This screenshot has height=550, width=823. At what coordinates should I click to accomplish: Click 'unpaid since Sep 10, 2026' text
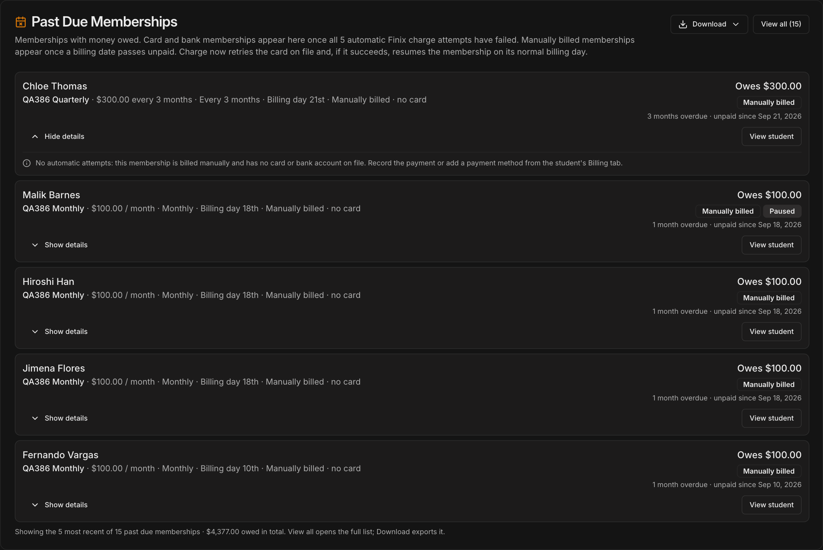click(x=757, y=485)
